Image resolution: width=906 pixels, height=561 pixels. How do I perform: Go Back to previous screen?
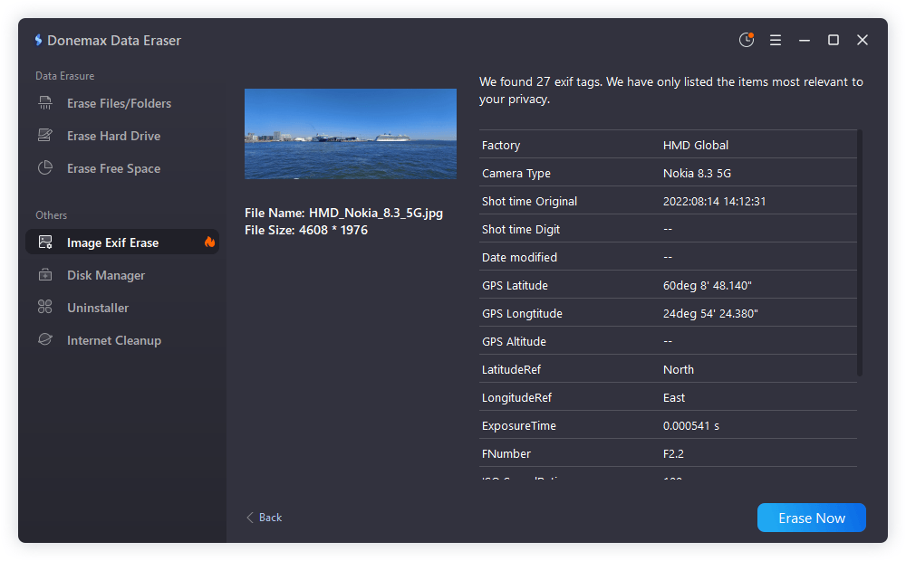coord(265,518)
